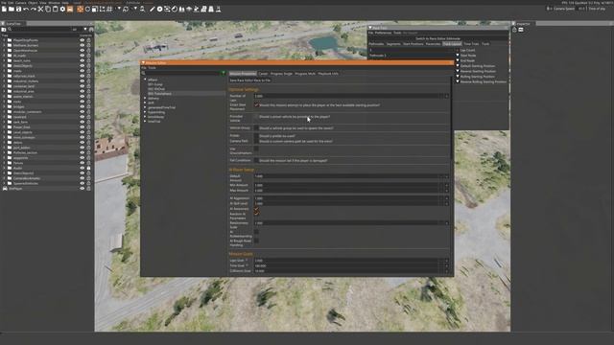Click the first icon in the Inspector panel
Image resolution: width=614 pixels, height=345 pixels.
pos(514,30)
